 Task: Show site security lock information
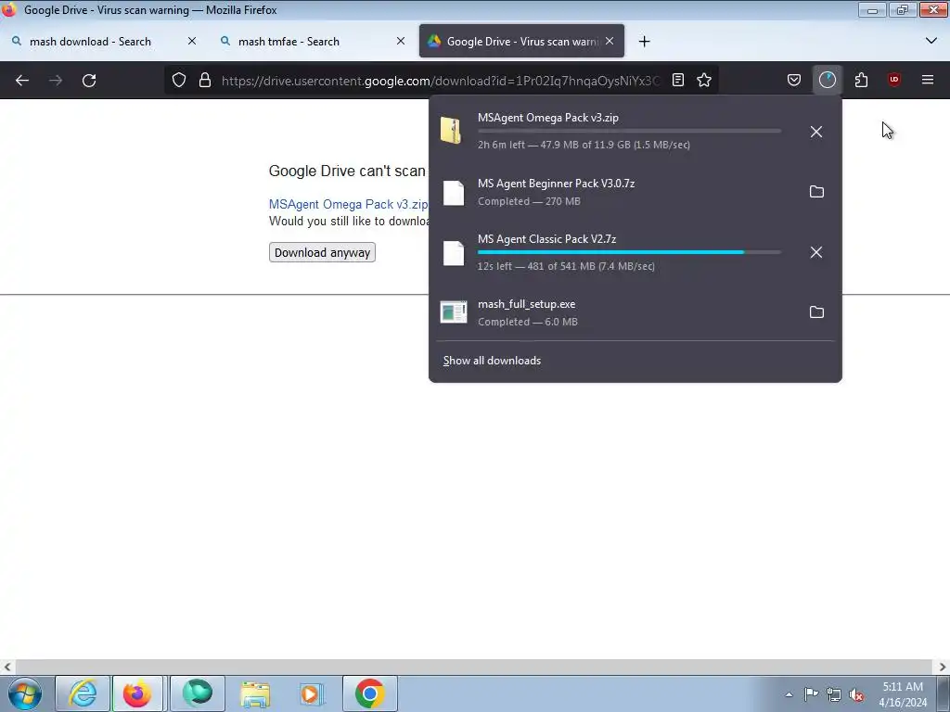point(205,80)
